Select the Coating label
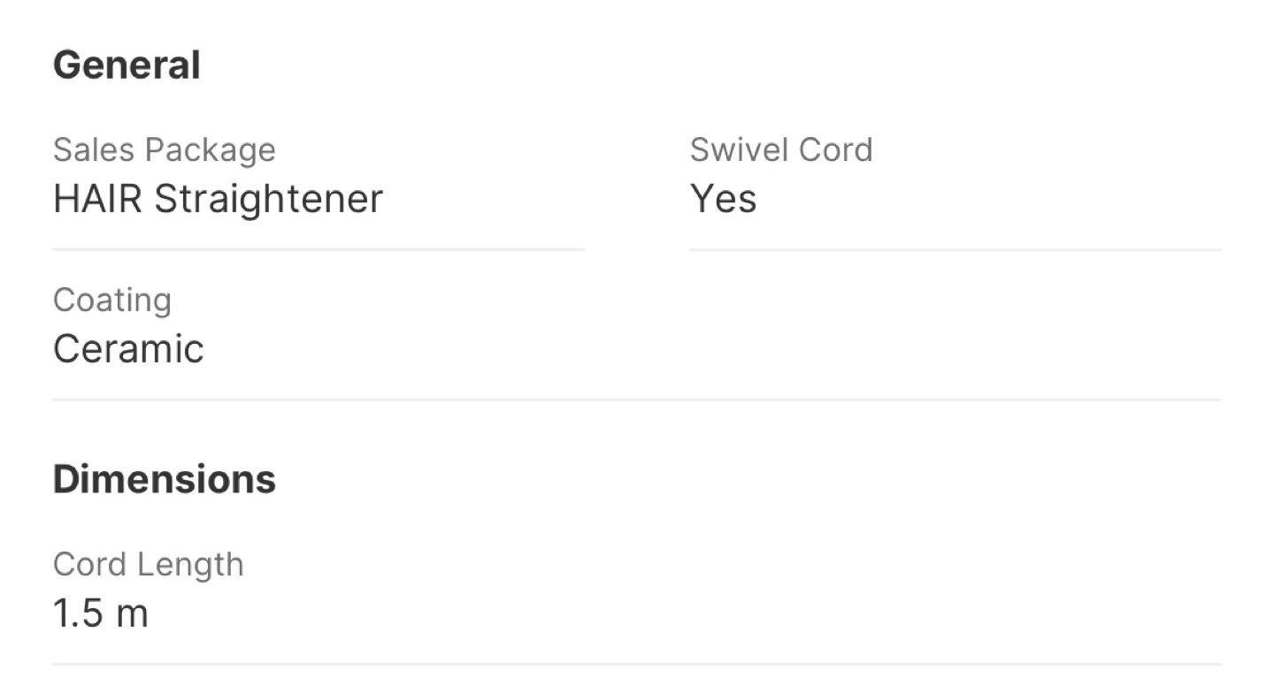 [111, 301]
